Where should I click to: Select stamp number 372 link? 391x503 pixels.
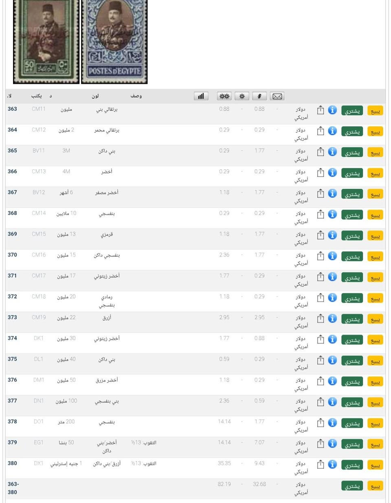(x=12, y=297)
